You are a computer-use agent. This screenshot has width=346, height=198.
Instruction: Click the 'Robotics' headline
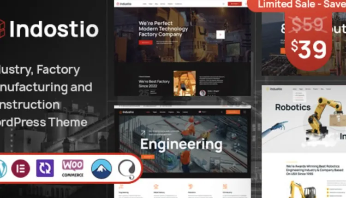[293, 107]
